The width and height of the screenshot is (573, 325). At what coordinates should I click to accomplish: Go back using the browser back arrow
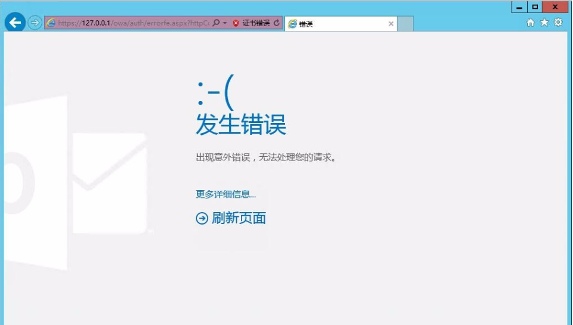15,23
